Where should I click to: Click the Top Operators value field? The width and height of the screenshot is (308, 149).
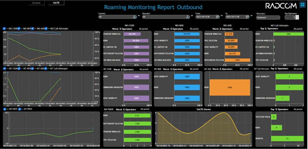click(x=290, y=17)
